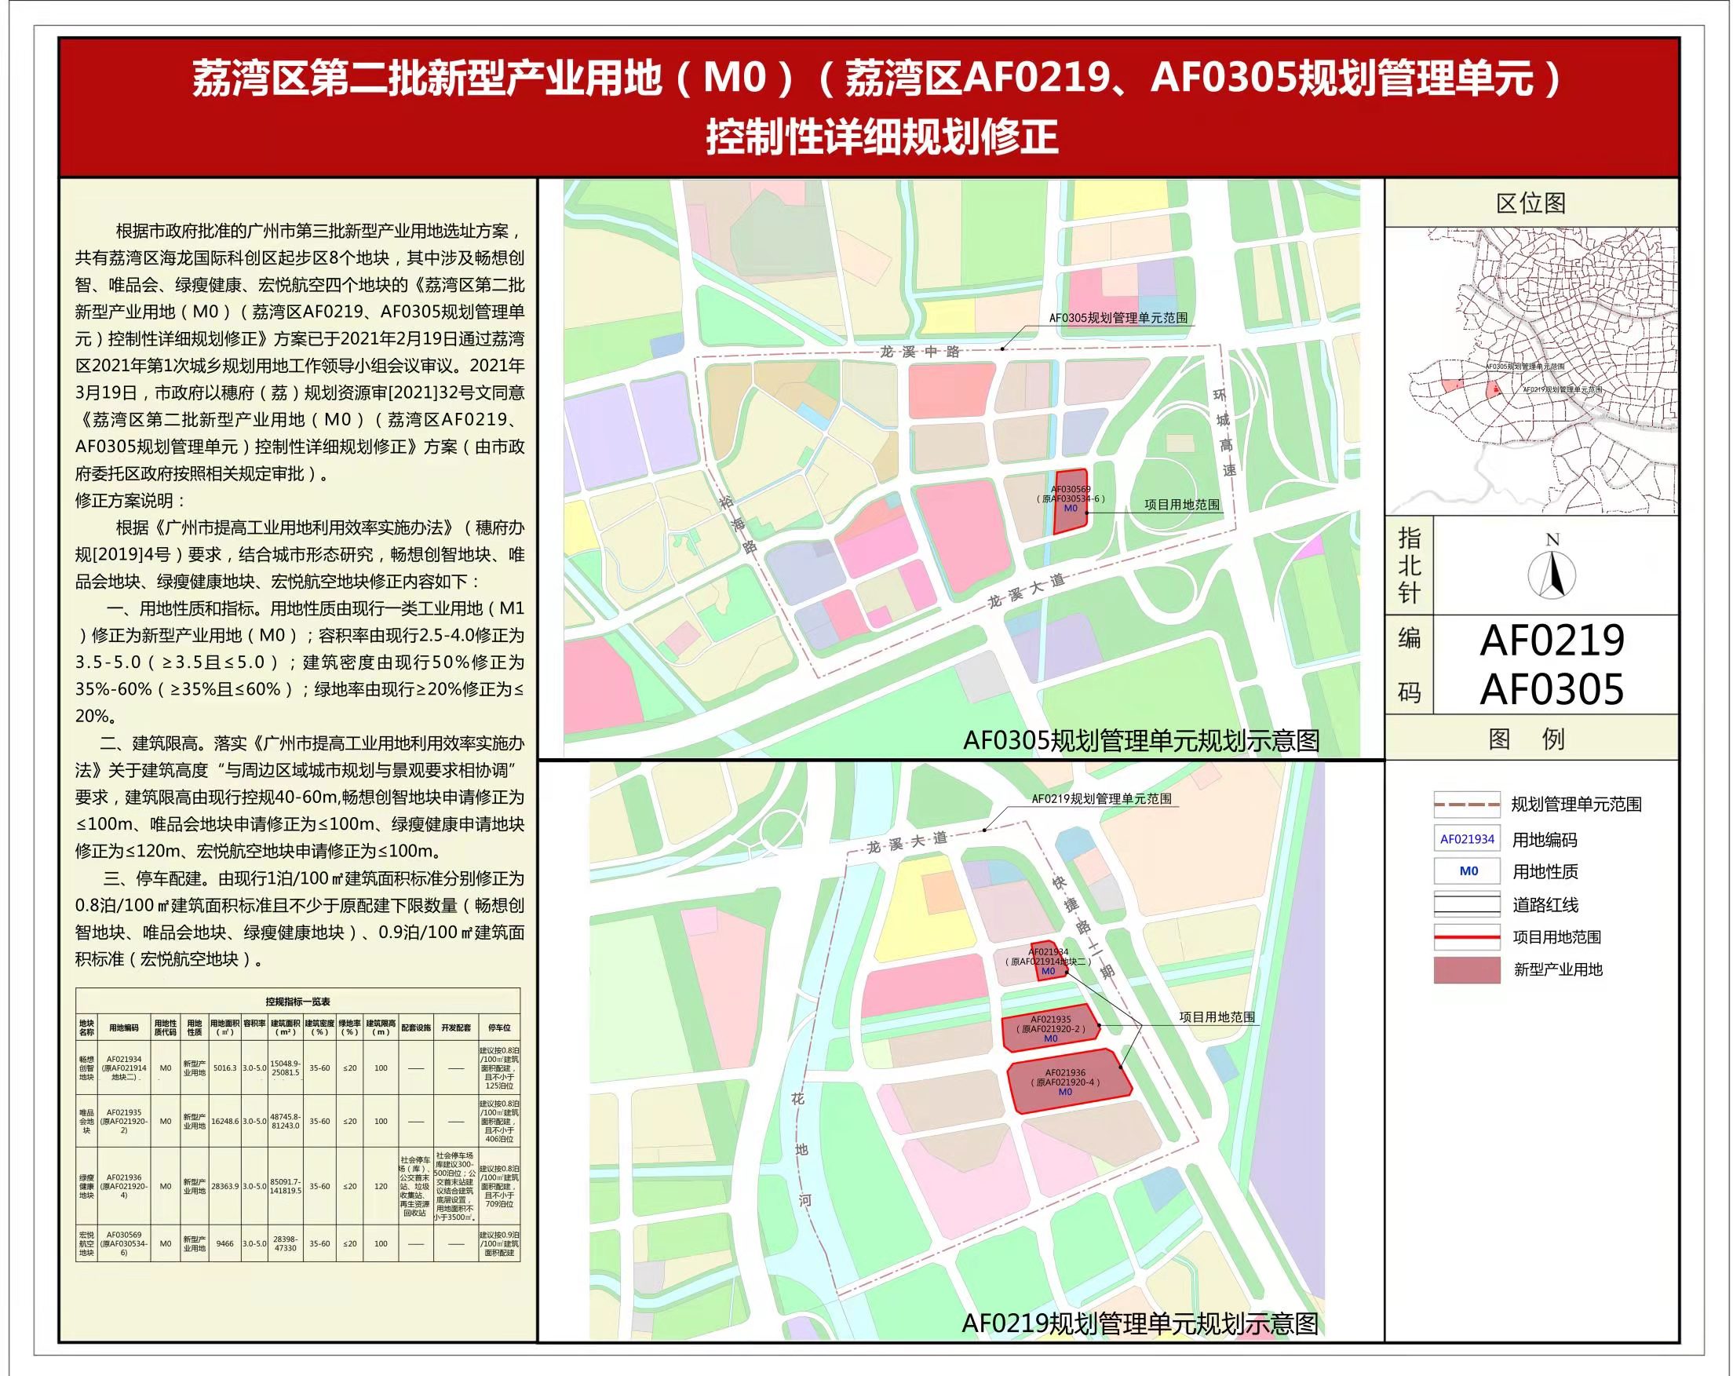Click the 控规指标一览表 table header

pyautogui.click(x=297, y=1002)
